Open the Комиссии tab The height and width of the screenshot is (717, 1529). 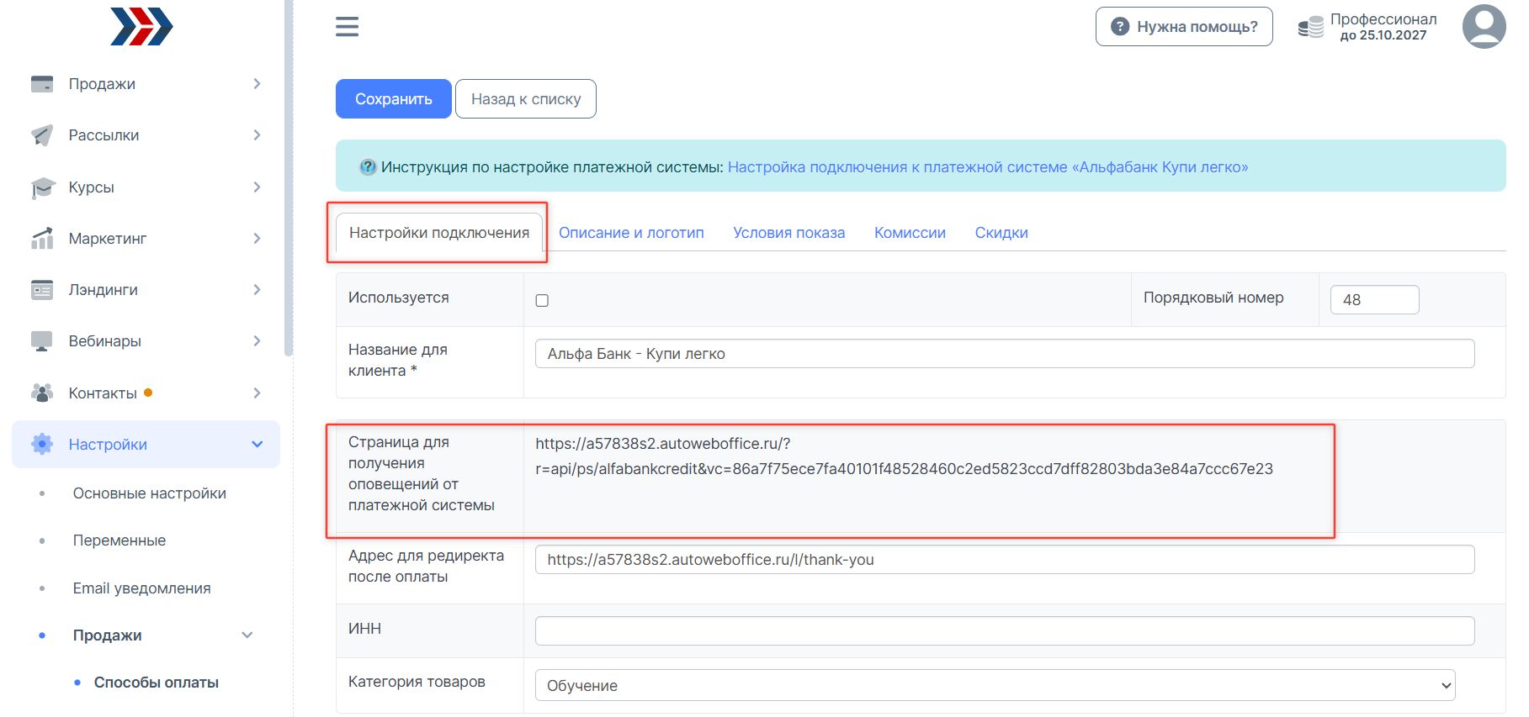(x=910, y=233)
